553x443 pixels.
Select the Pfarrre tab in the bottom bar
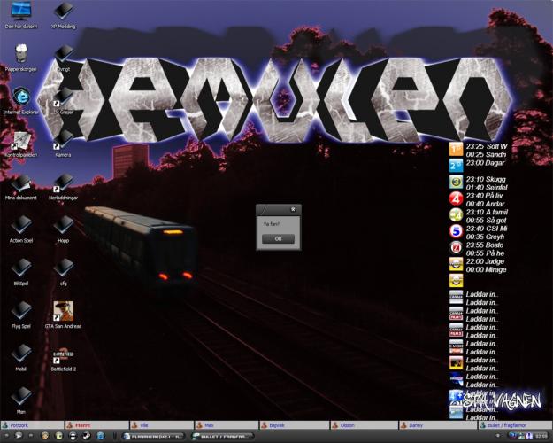[81, 425]
